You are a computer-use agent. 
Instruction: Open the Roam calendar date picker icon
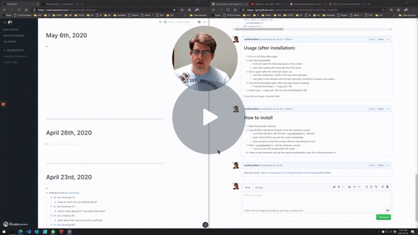(x=199, y=22)
